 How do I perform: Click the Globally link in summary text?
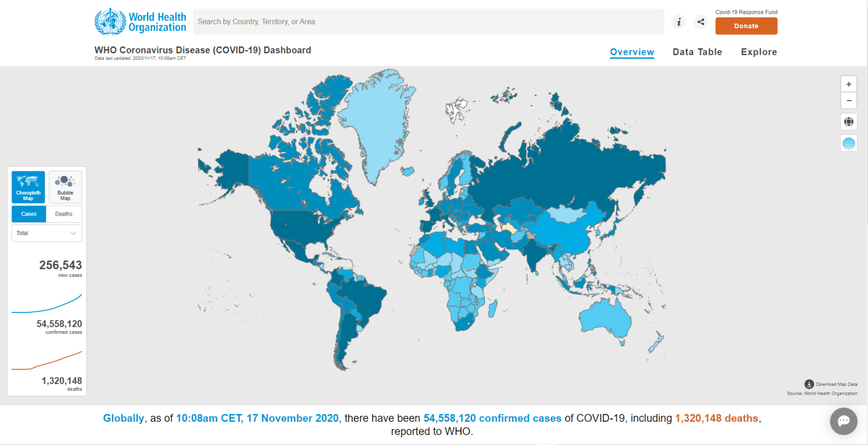123,418
